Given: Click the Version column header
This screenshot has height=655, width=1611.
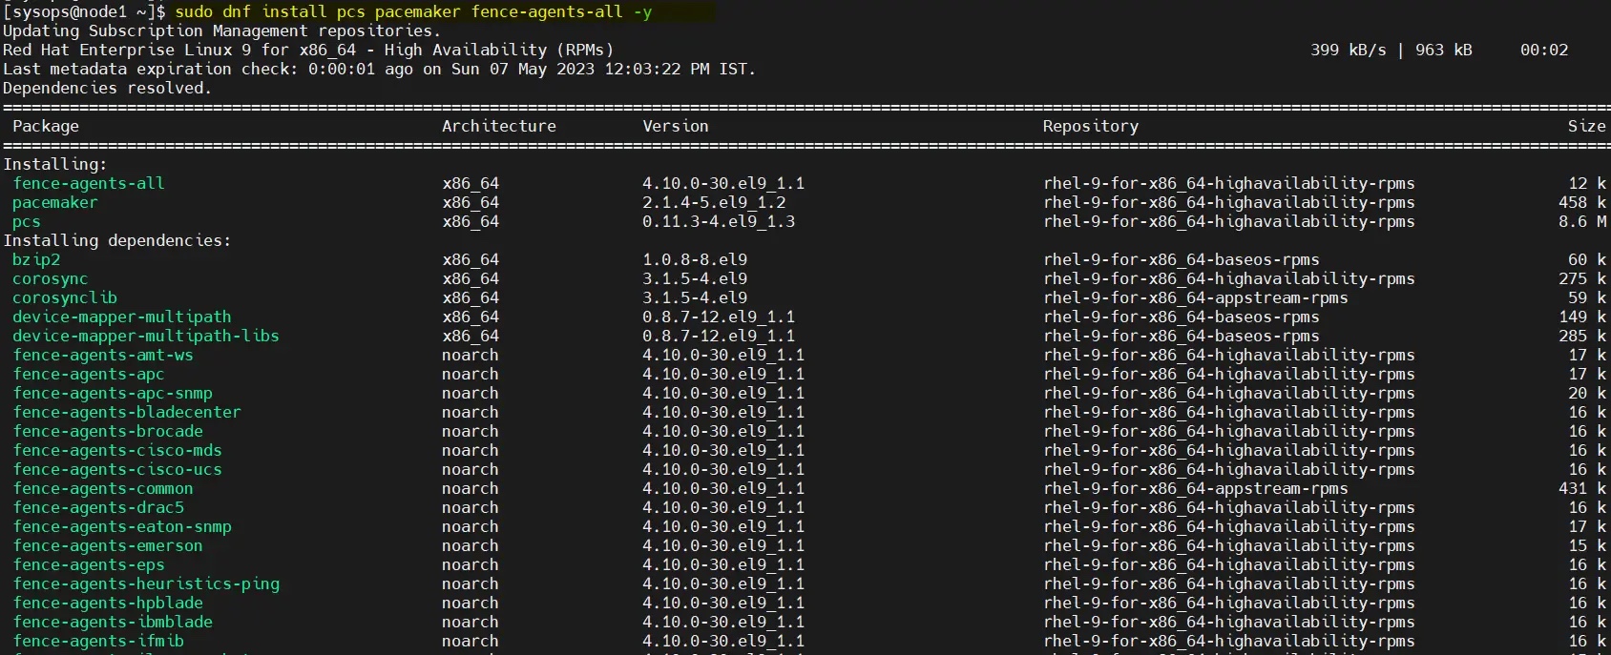Looking at the screenshot, I should click(675, 126).
